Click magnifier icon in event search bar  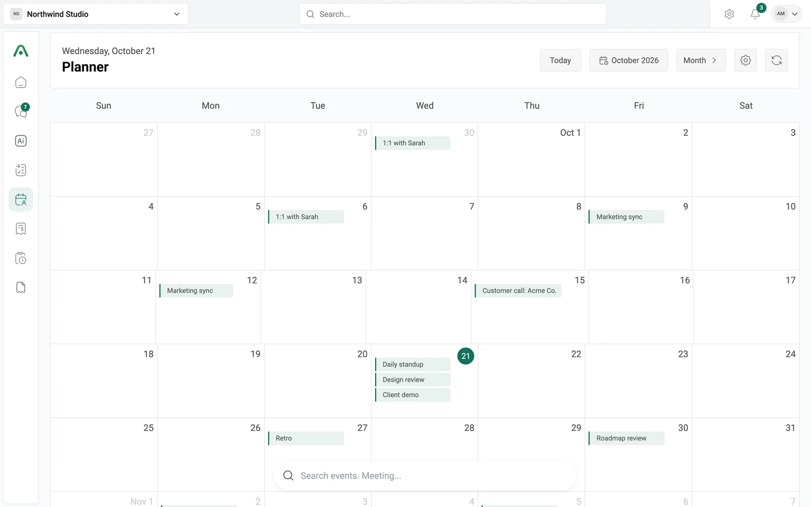(x=288, y=476)
